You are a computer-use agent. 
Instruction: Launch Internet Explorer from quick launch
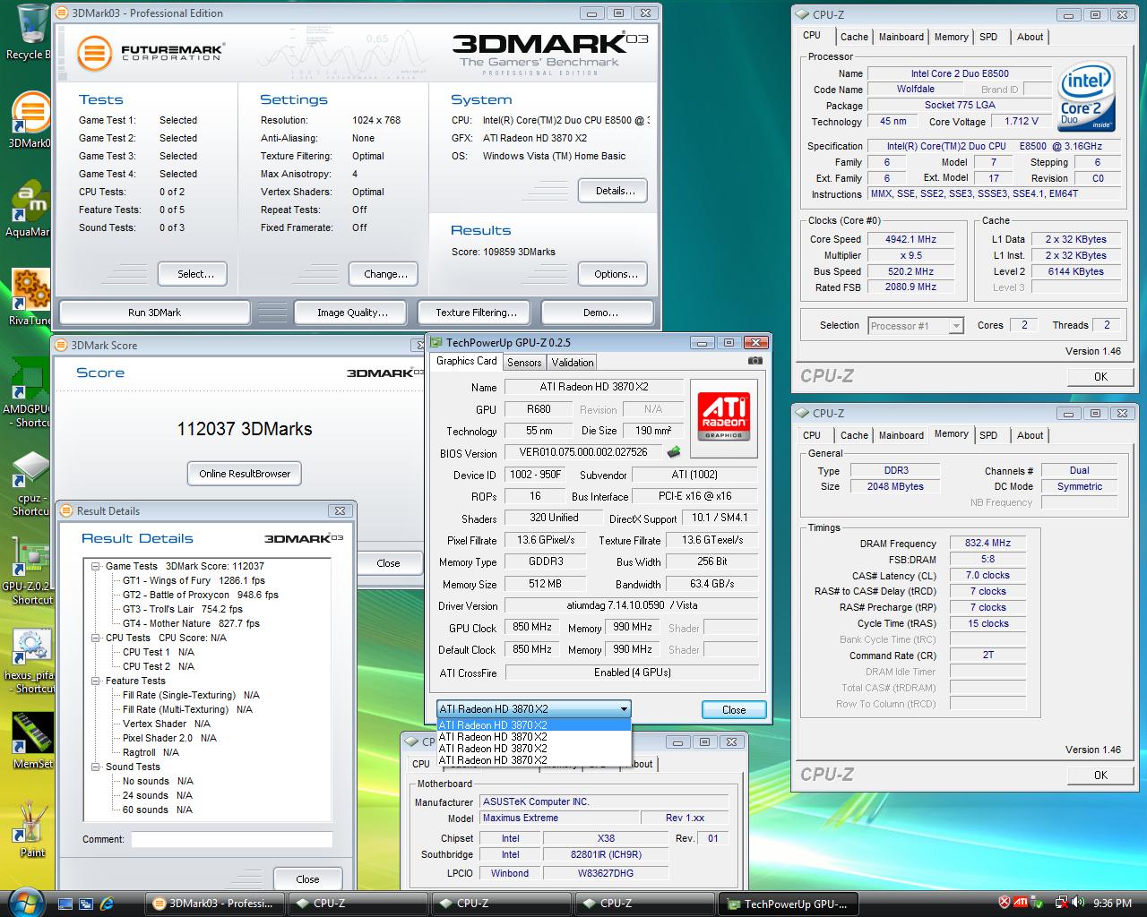pos(108,904)
